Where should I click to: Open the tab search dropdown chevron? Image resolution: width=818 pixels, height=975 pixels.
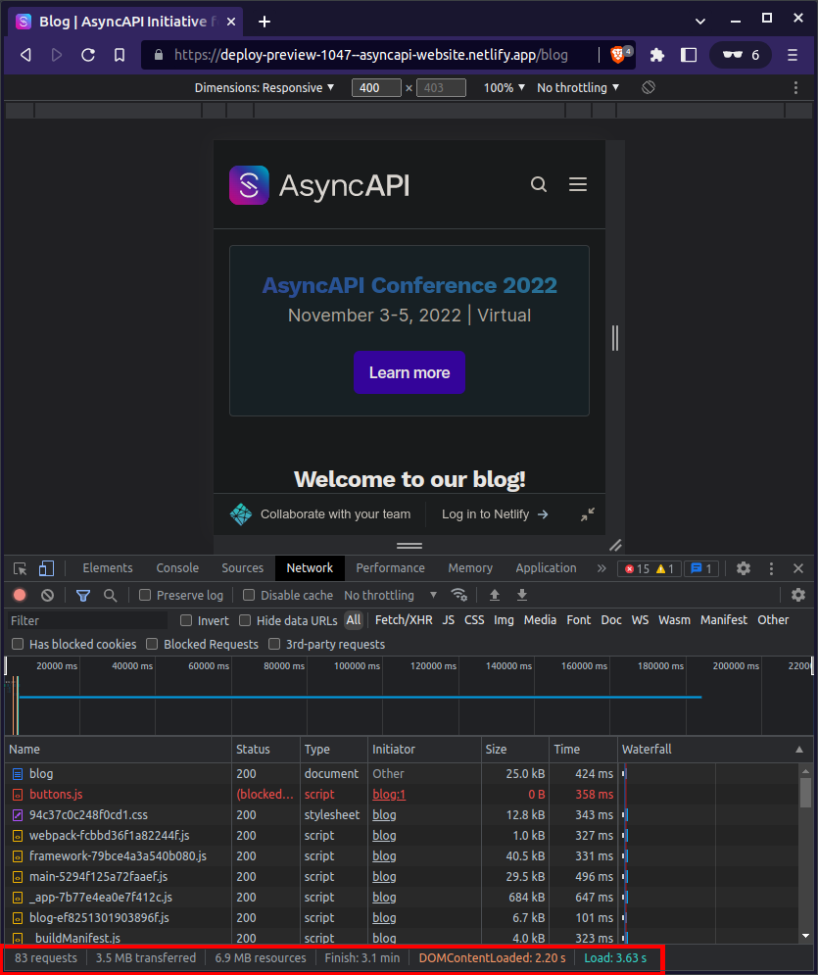(700, 22)
